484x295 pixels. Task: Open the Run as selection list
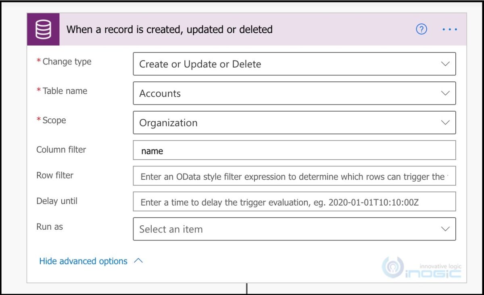(294, 229)
